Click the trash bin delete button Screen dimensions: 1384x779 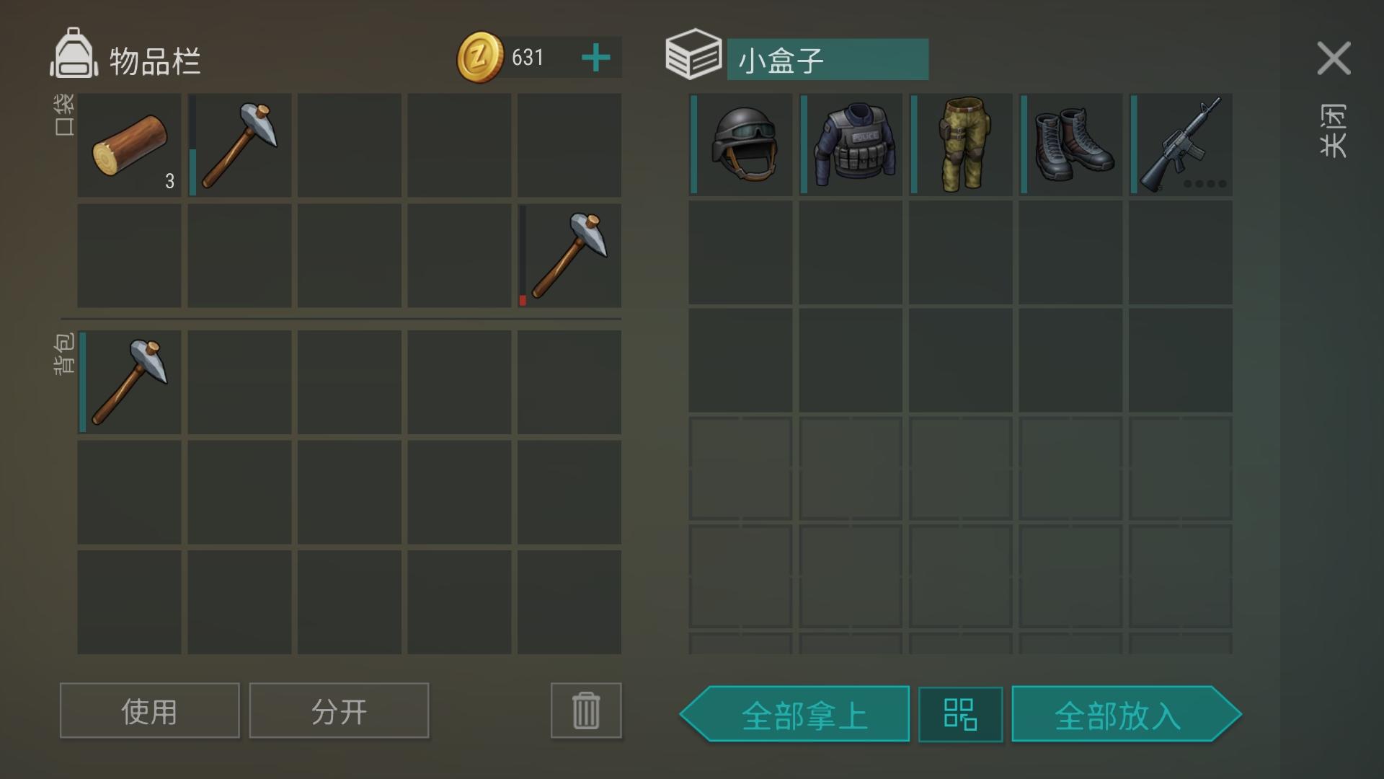point(586,710)
